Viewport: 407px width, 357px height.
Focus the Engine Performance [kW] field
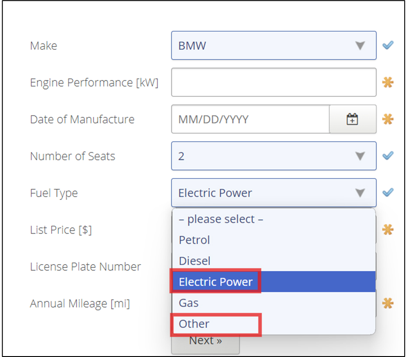[274, 82]
